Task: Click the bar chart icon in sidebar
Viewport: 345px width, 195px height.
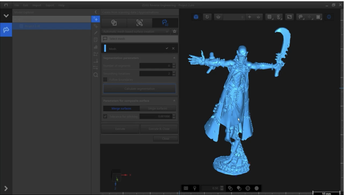Action: pos(96,47)
